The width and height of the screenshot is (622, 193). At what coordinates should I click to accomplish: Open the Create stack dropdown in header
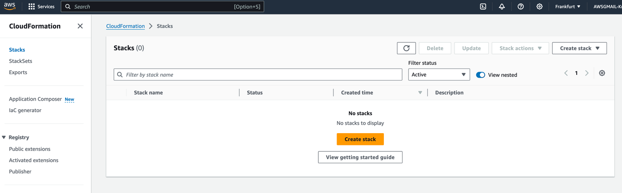579,48
